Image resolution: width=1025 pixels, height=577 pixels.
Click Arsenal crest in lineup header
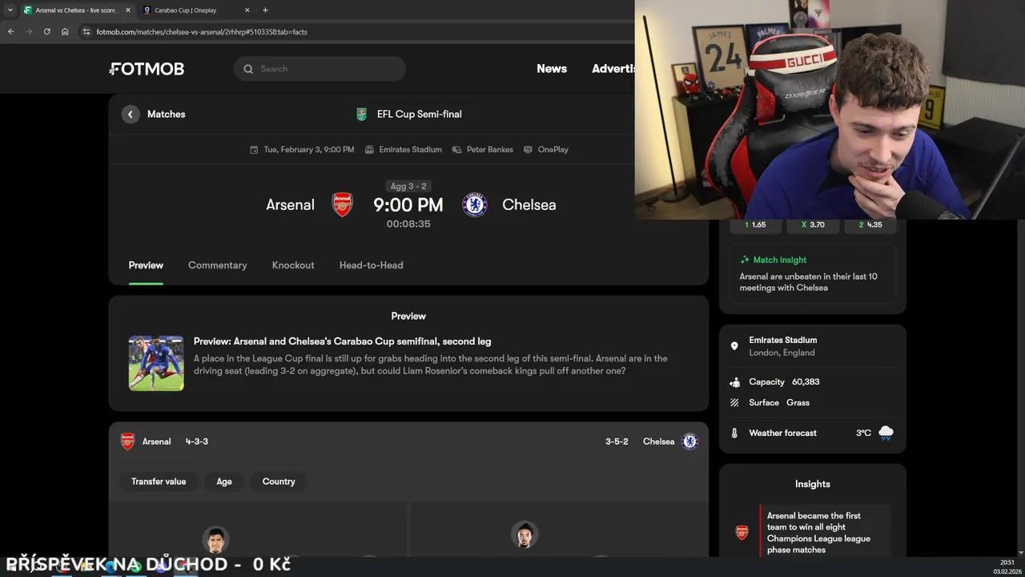point(127,442)
